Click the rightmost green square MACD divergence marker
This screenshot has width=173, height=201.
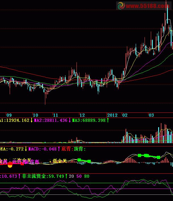(x=158, y=157)
